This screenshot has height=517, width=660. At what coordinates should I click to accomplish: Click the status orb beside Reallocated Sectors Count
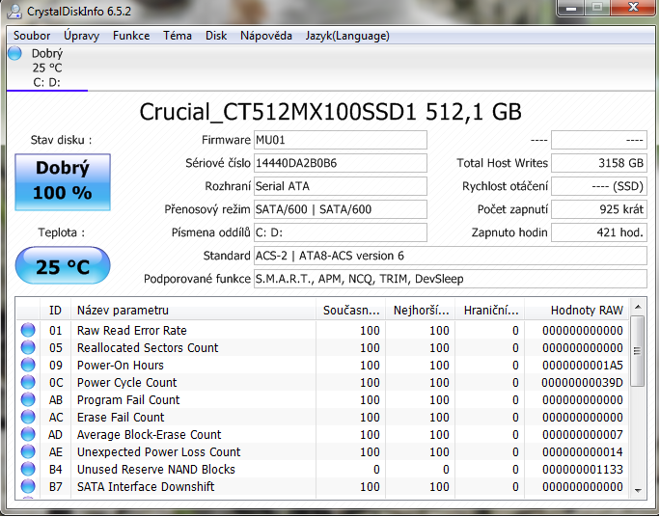pos(28,348)
